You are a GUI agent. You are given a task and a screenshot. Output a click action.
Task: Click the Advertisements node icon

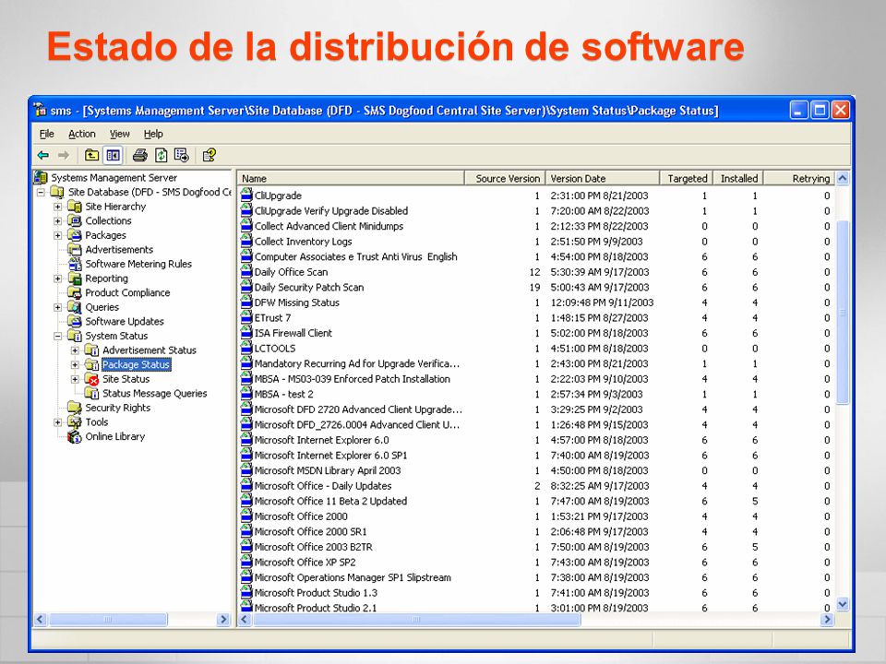(x=75, y=250)
